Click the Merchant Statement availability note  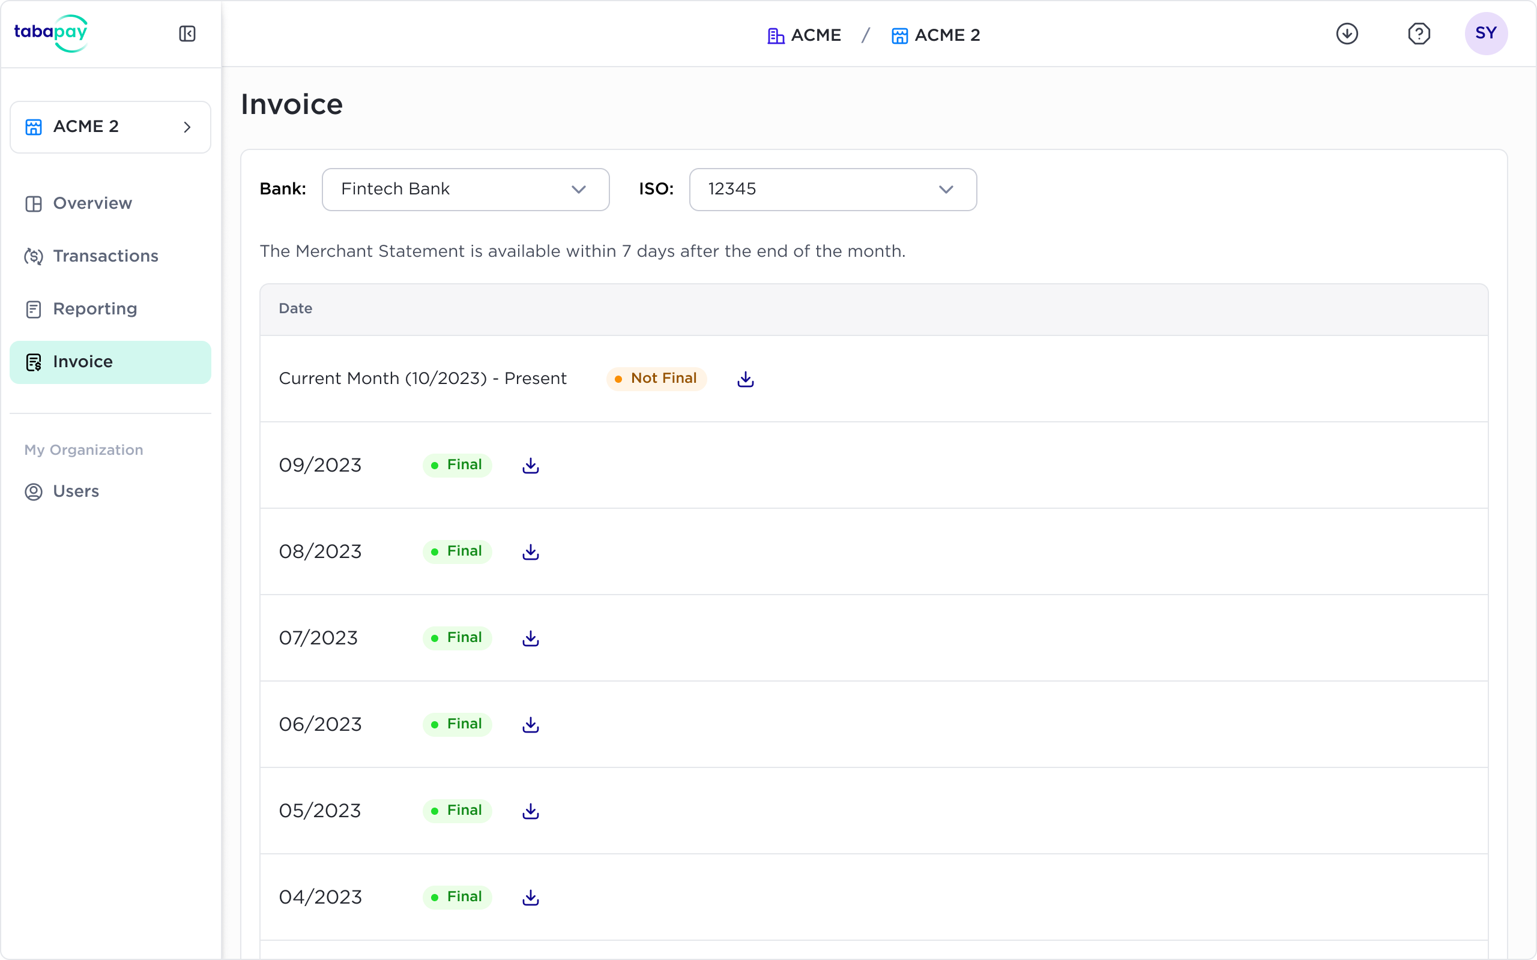click(x=582, y=251)
